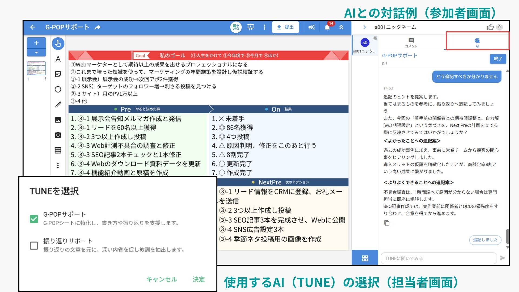This screenshot has height=292, width=519.
Task: Open page thumbnail three-dot options
Action: tap(45, 79)
